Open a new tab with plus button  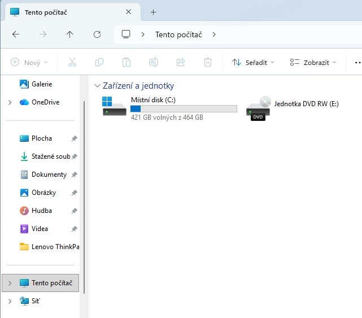click(153, 12)
